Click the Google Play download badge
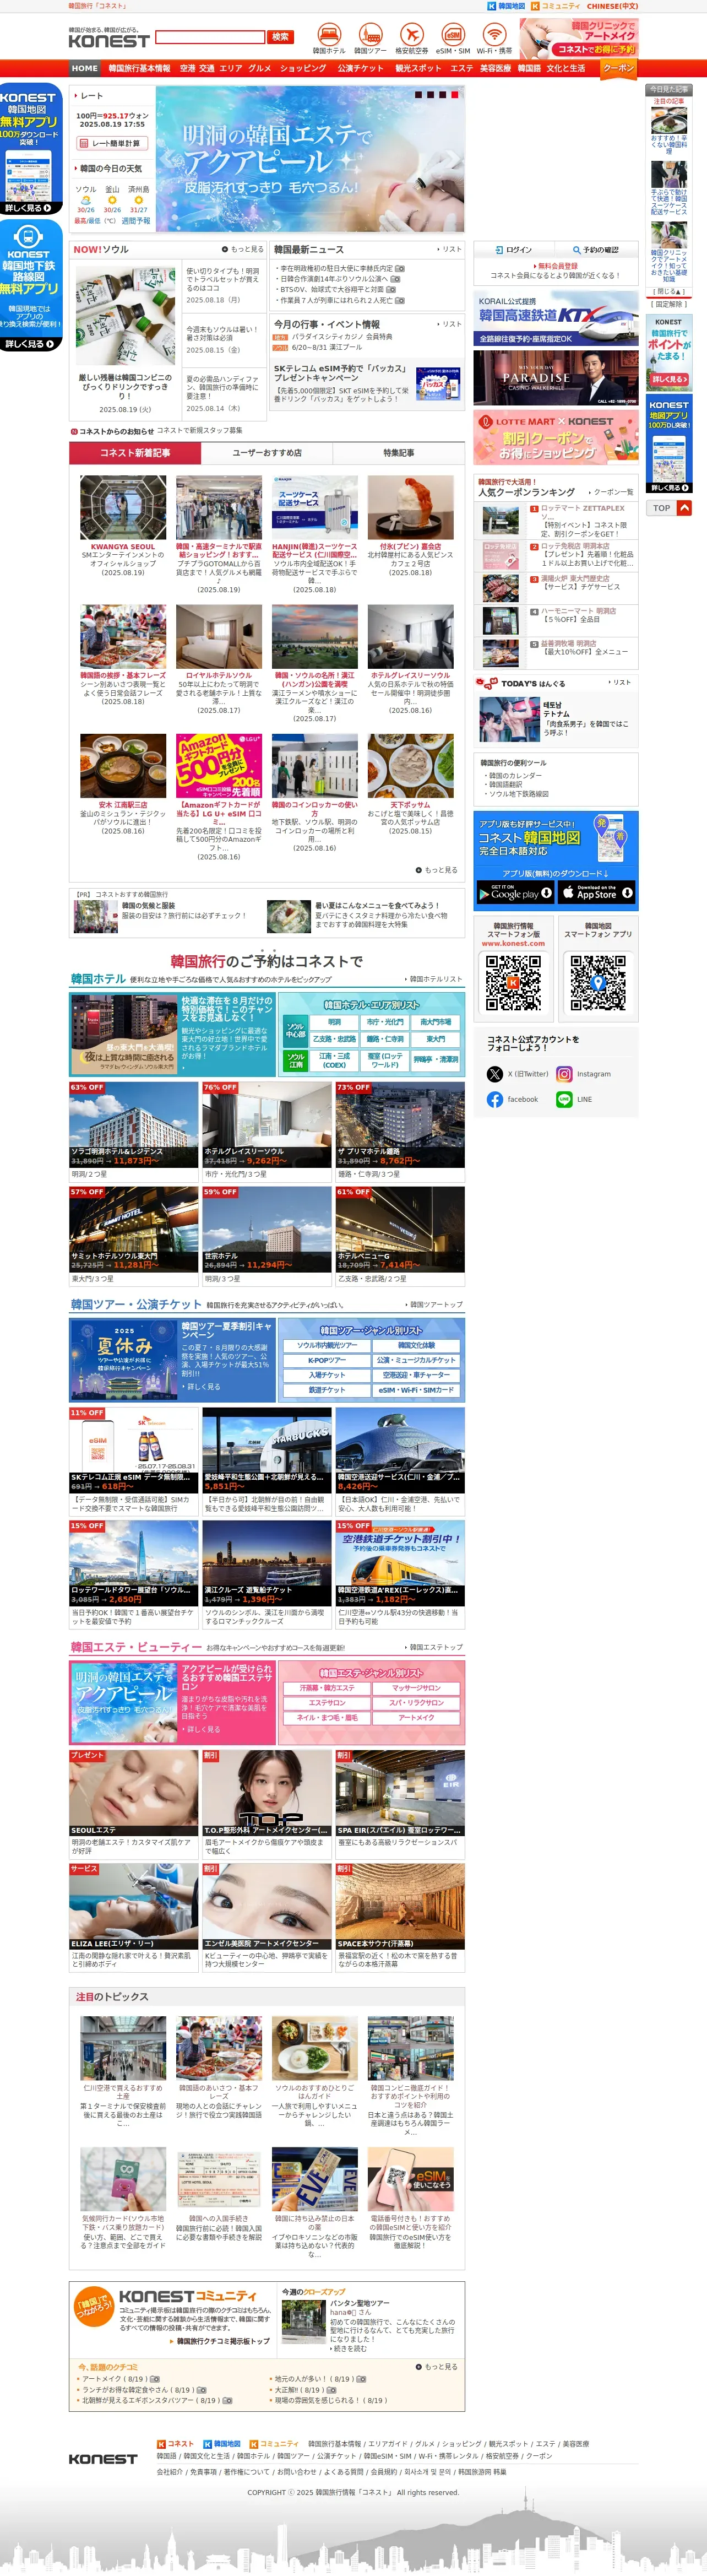707x2576 pixels. (515, 892)
